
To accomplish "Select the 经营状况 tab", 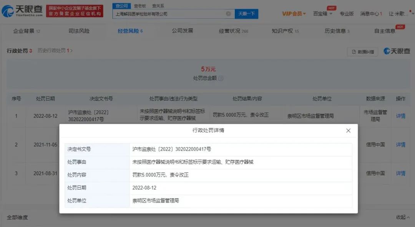I will 234,31.
